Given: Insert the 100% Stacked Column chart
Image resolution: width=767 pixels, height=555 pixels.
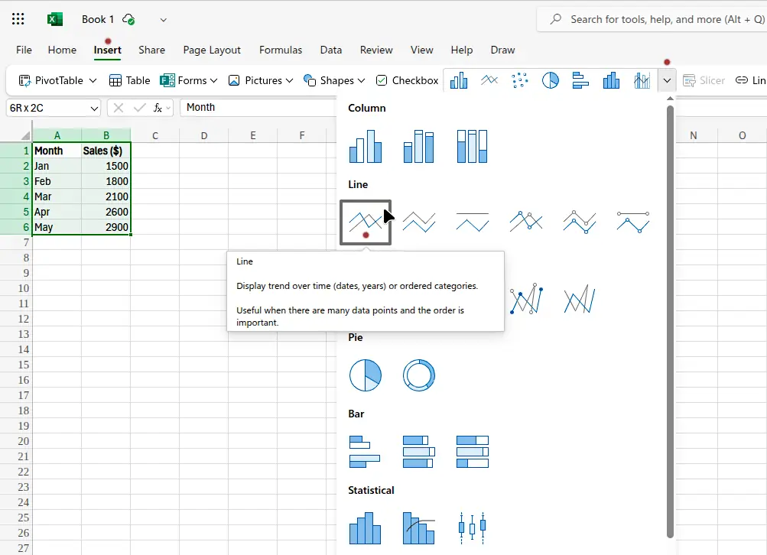Looking at the screenshot, I should (x=472, y=146).
